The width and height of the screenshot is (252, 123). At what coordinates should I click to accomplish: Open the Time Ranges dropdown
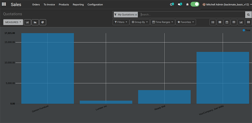coord(162,22)
